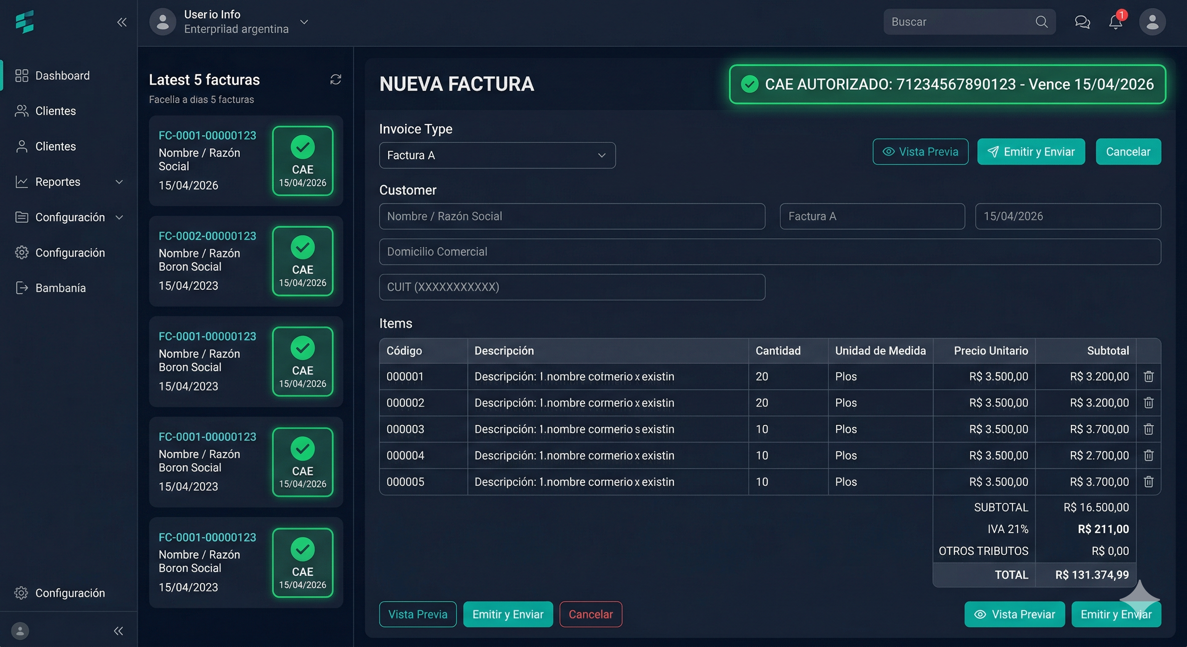
Task: Open the Configuración gear icon
Action: coord(21,252)
